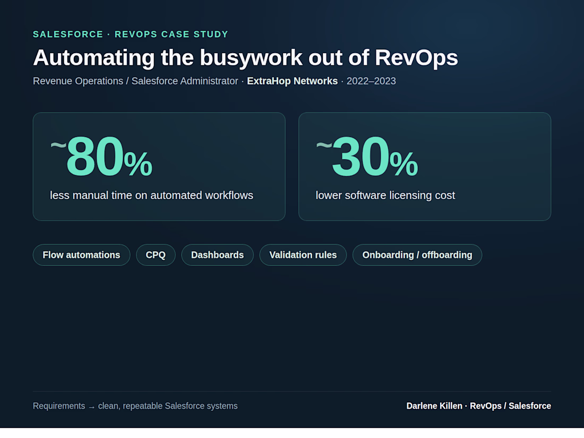Click 'less manual time on automated workflows' caption

tap(152, 195)
